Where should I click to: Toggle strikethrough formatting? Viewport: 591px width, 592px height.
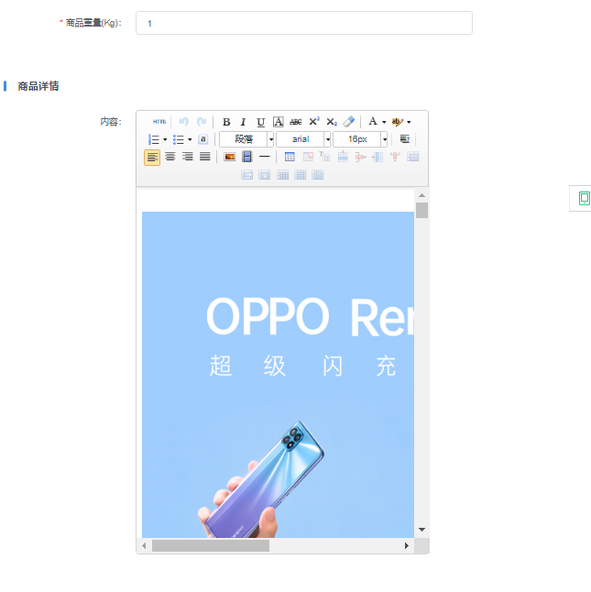point(295,122)
